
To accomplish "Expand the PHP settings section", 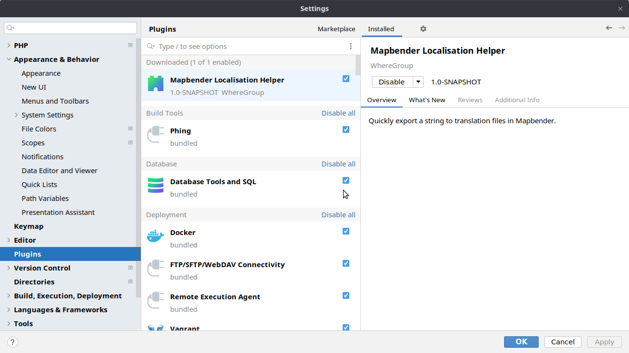I will coord(8,45).
